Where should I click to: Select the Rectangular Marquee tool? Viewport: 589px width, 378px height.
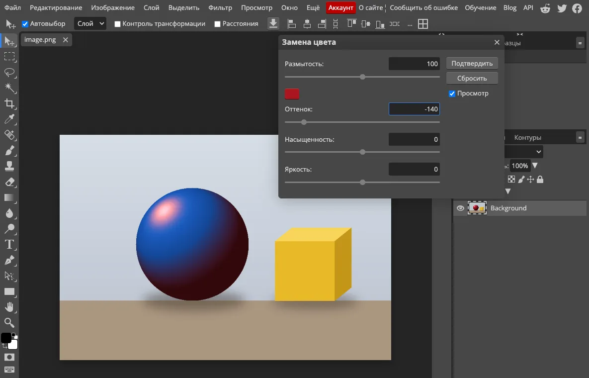click(9, 57)
